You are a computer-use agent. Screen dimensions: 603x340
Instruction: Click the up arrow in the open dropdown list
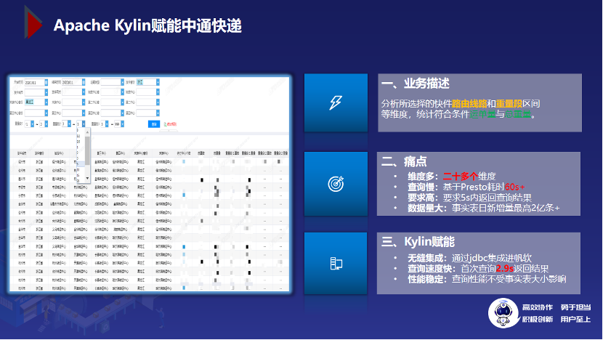pyautogui.click(x=87, y=132)
